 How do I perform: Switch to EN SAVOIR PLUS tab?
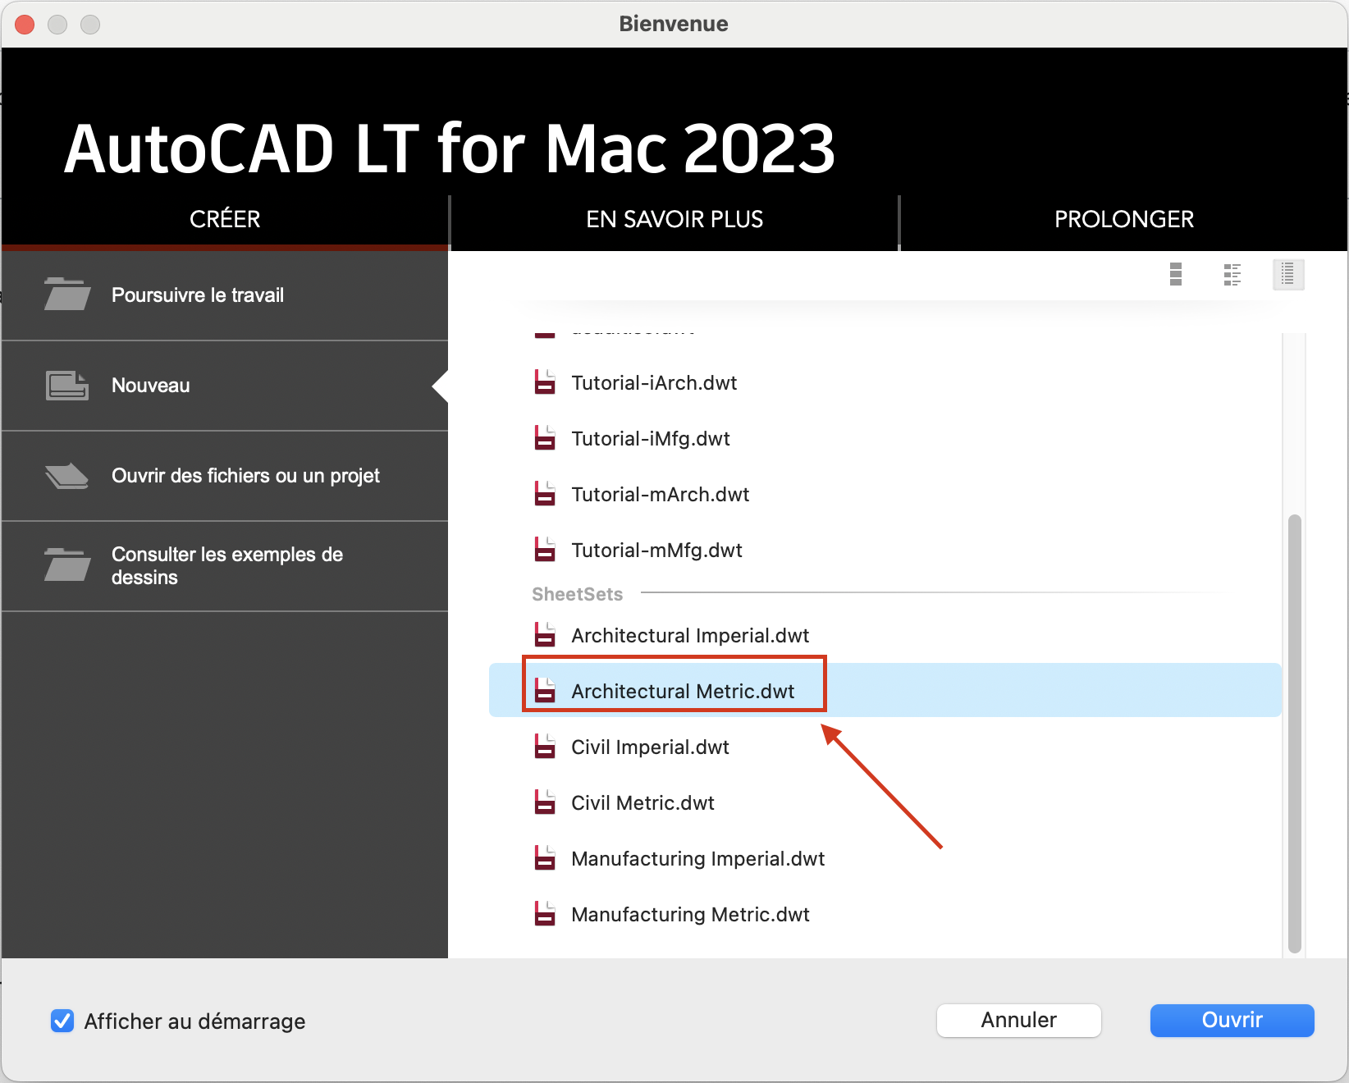click(x=674, y=219)
